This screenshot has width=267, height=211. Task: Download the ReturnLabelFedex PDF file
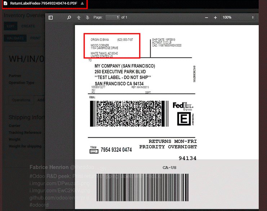[x=82, y=3]
